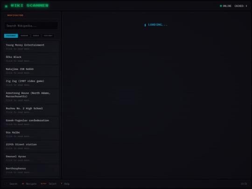Open the Benthosphenus article
Screen dimensions: 252x189
[31, 170]
